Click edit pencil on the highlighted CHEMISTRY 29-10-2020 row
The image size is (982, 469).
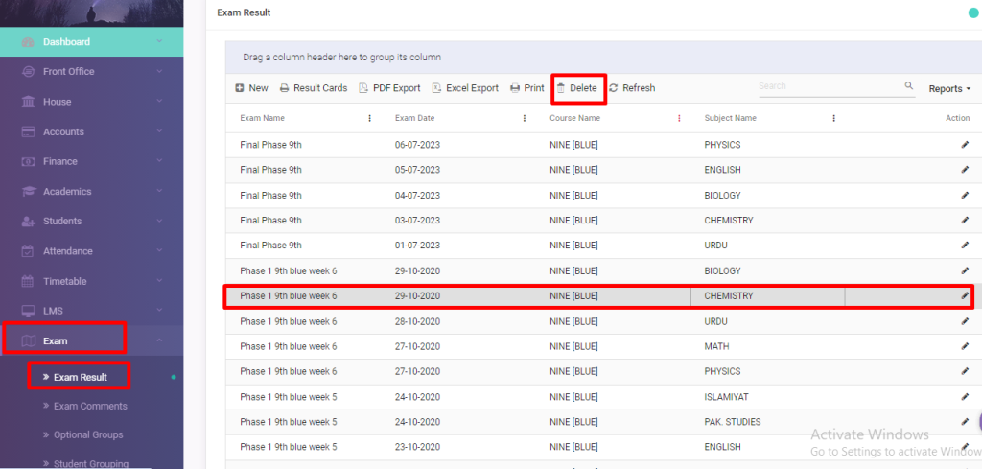point(965,296)
